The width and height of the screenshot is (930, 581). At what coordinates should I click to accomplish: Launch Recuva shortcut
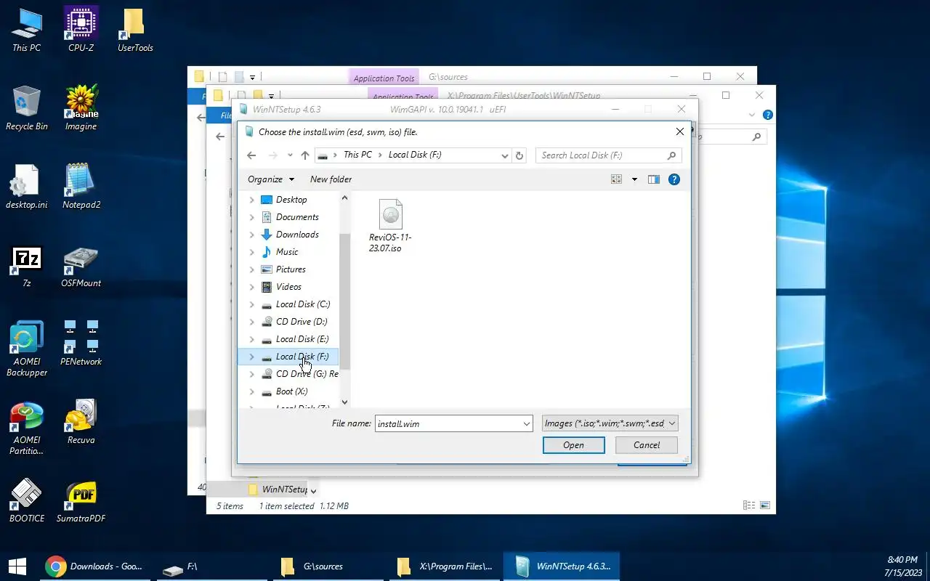81,422
